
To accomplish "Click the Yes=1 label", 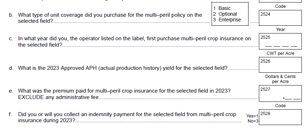I will pos(252,116).
